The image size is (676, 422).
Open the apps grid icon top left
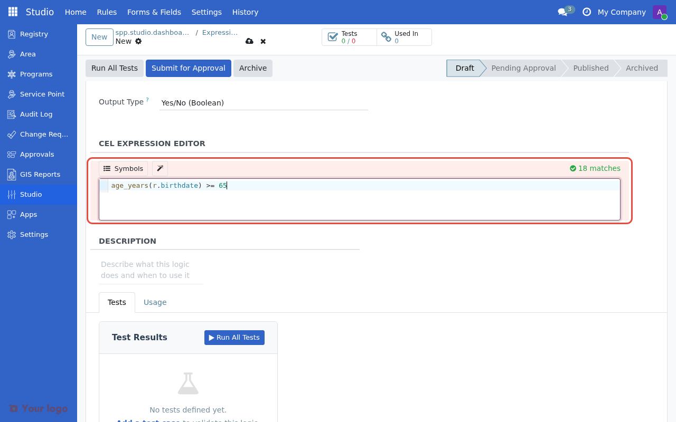tap(12, 11)
